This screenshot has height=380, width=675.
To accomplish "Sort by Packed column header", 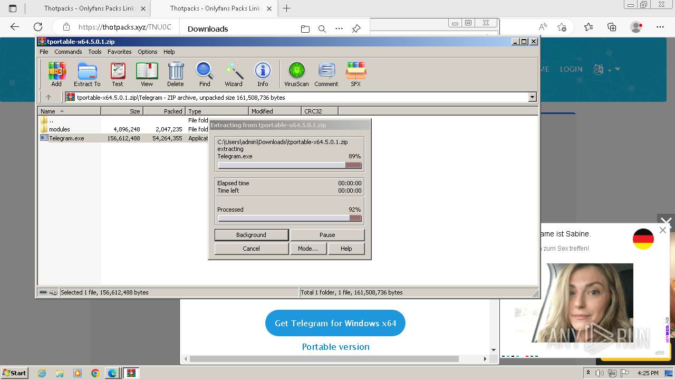I will point(164,111).
